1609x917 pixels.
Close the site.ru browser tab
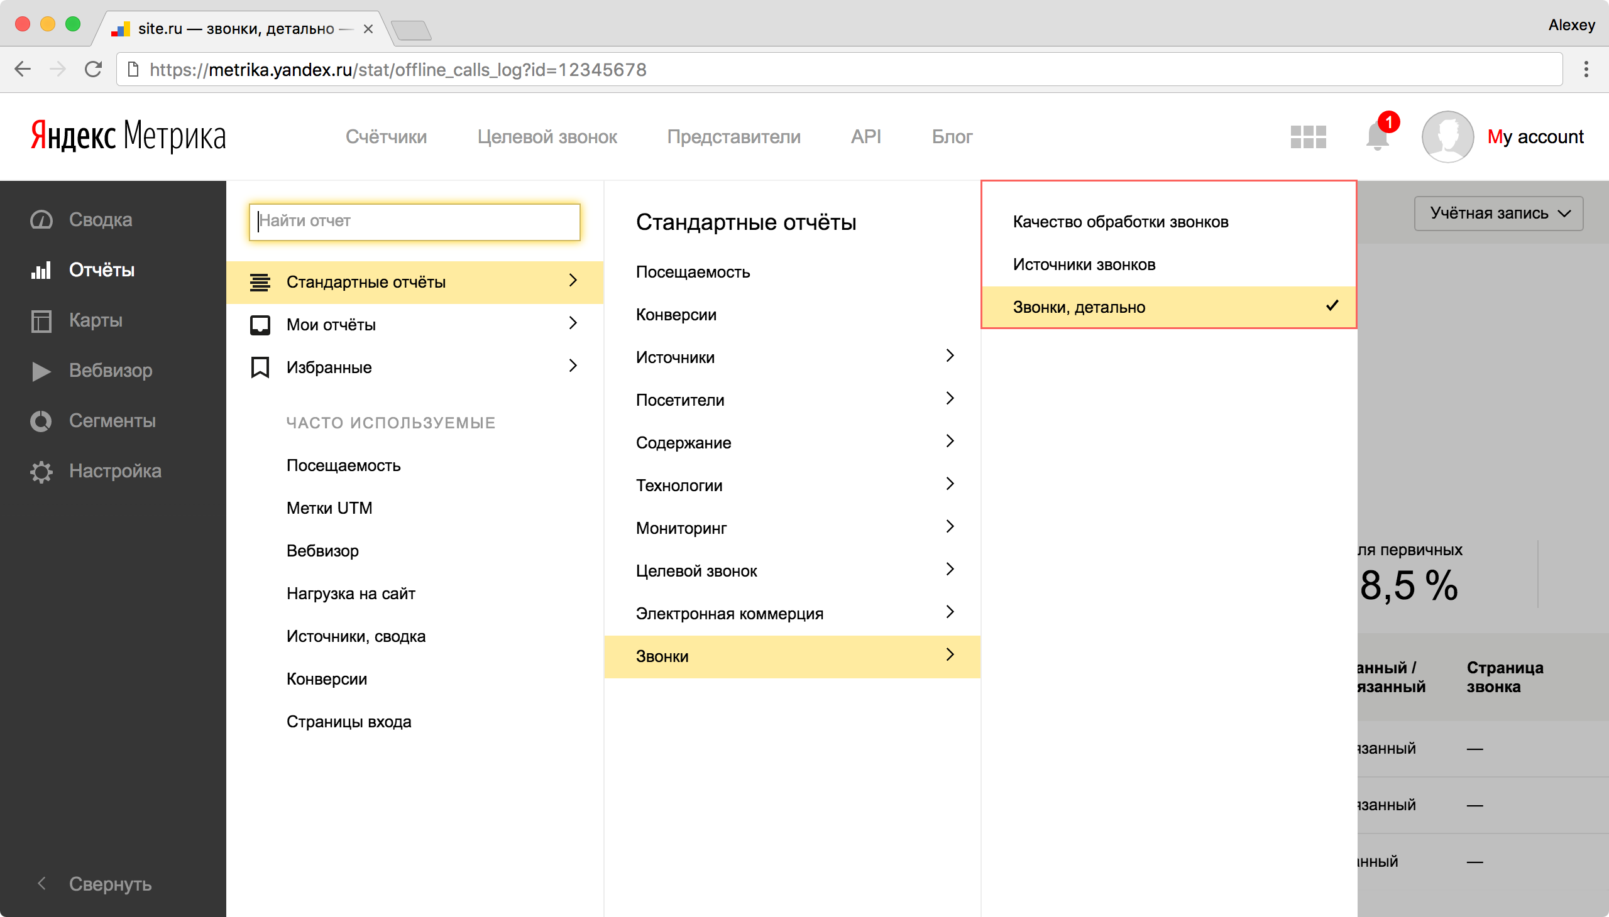pyautogui.click(x=368, y=29)
